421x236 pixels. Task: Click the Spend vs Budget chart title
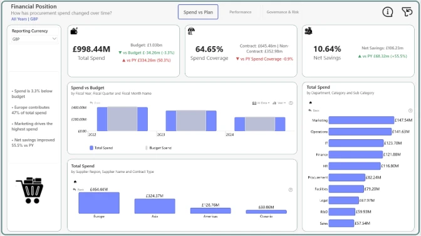(x=88, y=87)
